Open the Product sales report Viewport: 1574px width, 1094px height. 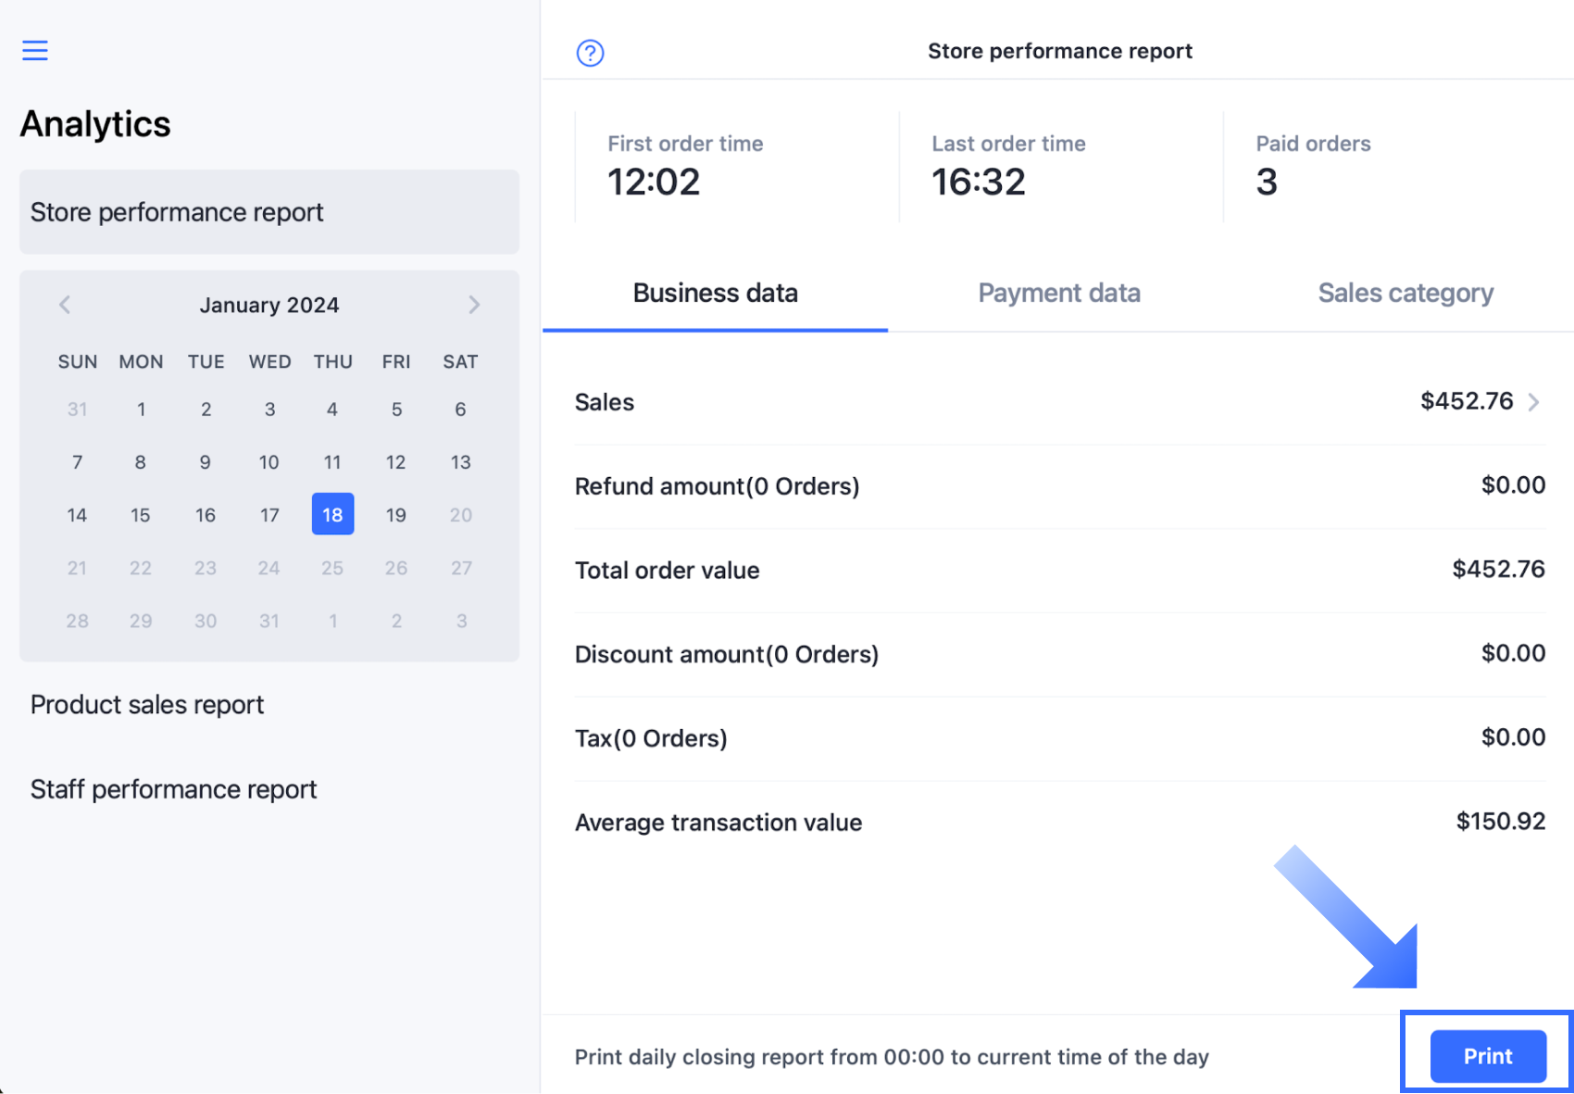(147, 705)
